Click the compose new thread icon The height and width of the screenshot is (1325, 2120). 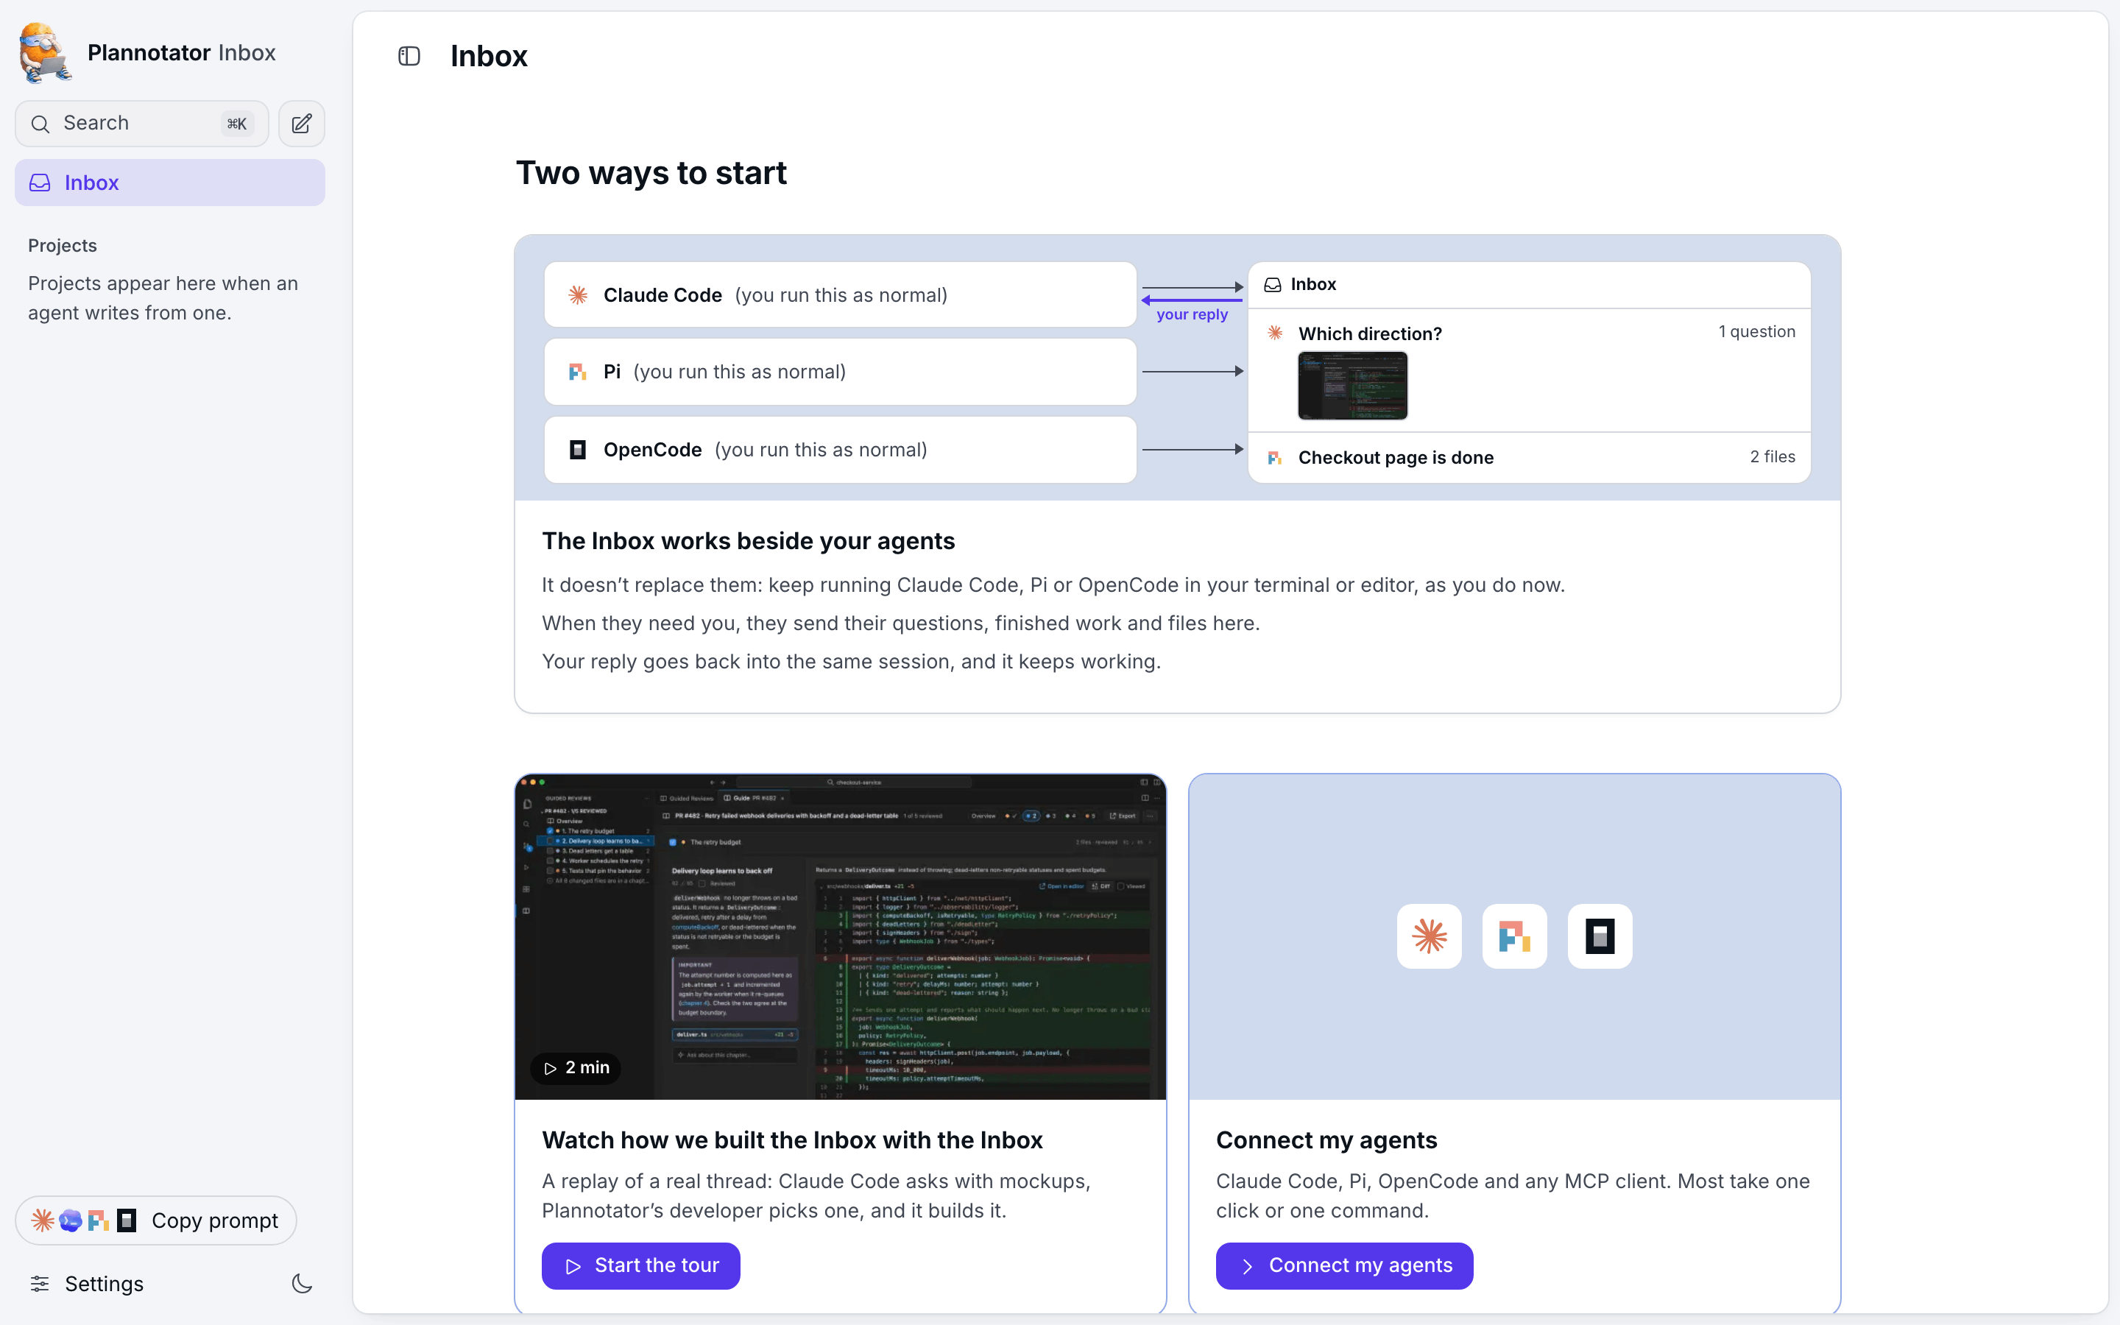301,124
